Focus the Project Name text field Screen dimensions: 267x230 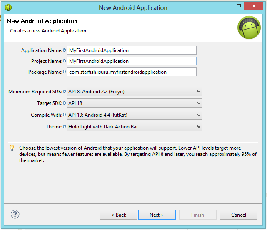tap(132, 61)
